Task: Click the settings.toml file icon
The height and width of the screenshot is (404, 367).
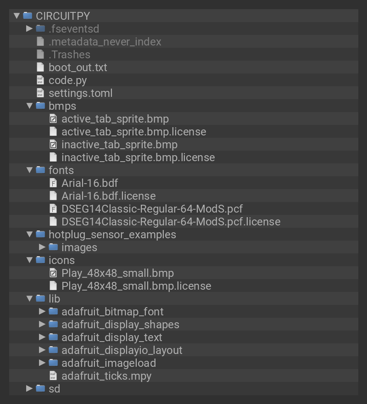Action: 40,93
